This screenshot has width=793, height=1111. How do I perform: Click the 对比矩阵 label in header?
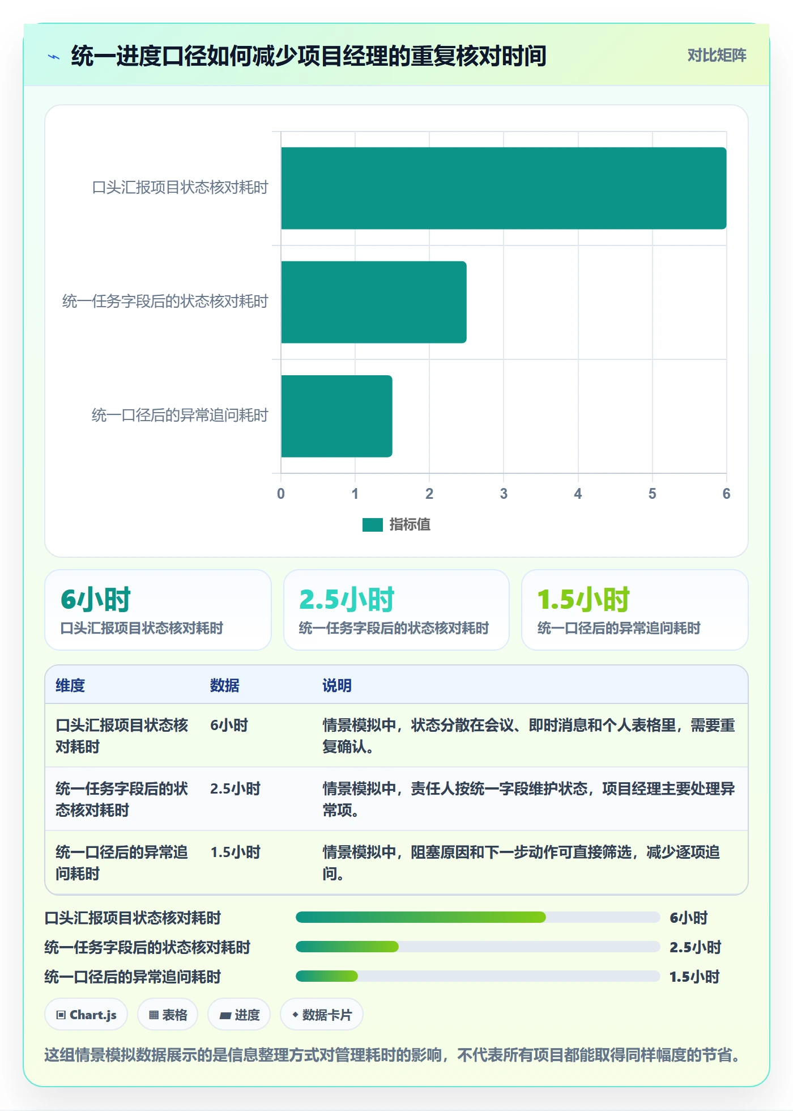click(717, 56)
